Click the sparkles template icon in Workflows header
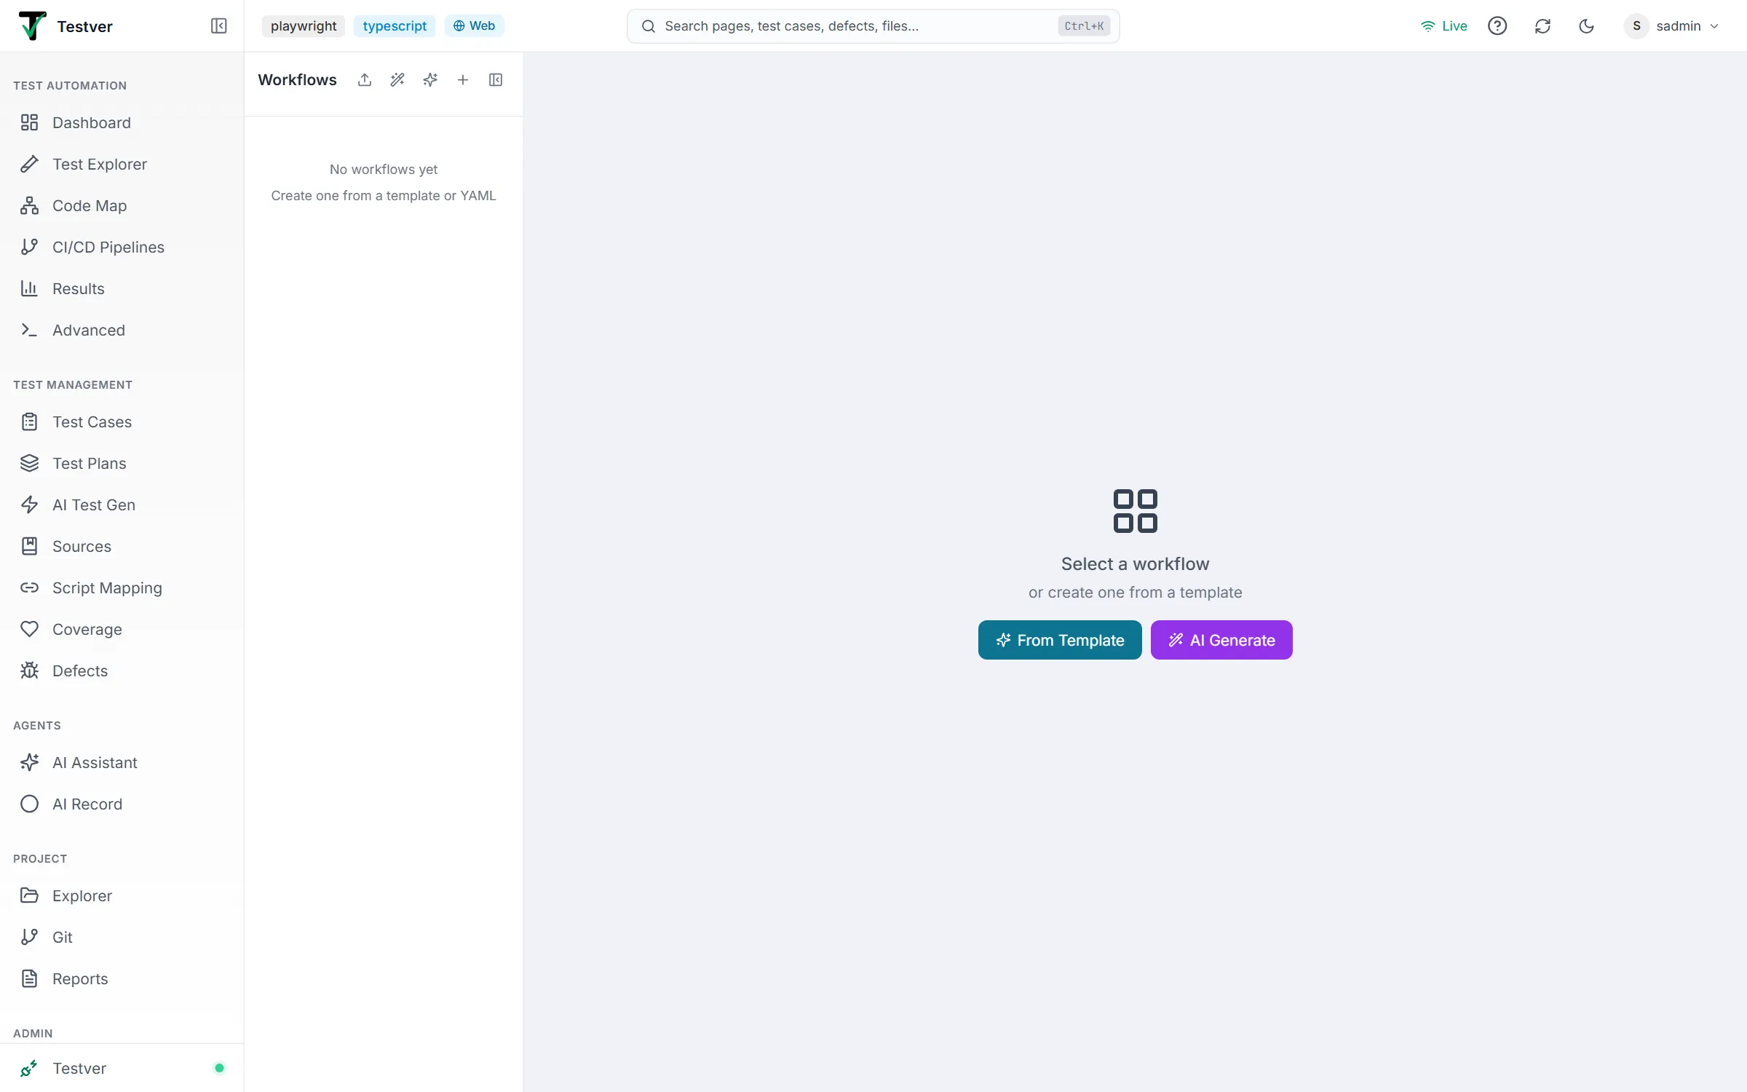 click(430, 80)
